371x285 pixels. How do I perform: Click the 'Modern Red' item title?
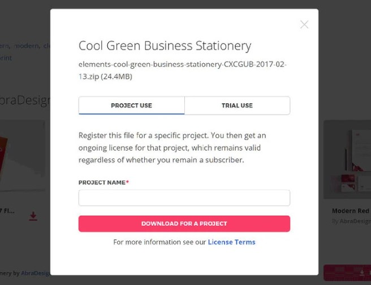[x=351, y=211]
